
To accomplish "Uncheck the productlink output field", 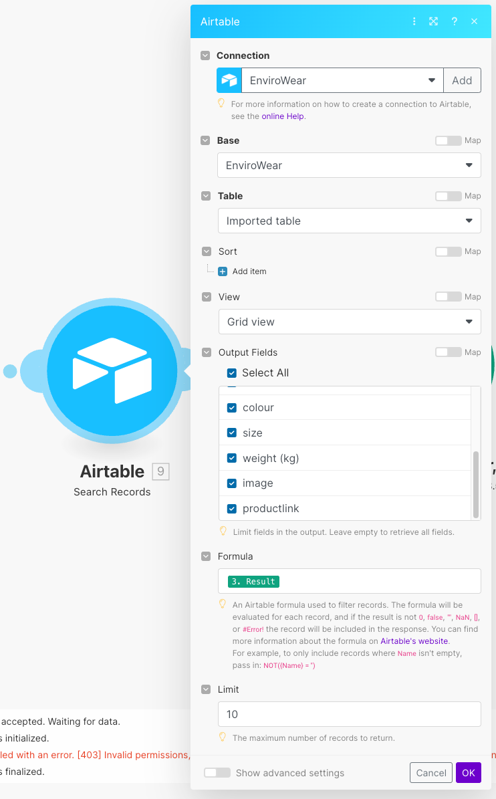I will tap(232, 509).
